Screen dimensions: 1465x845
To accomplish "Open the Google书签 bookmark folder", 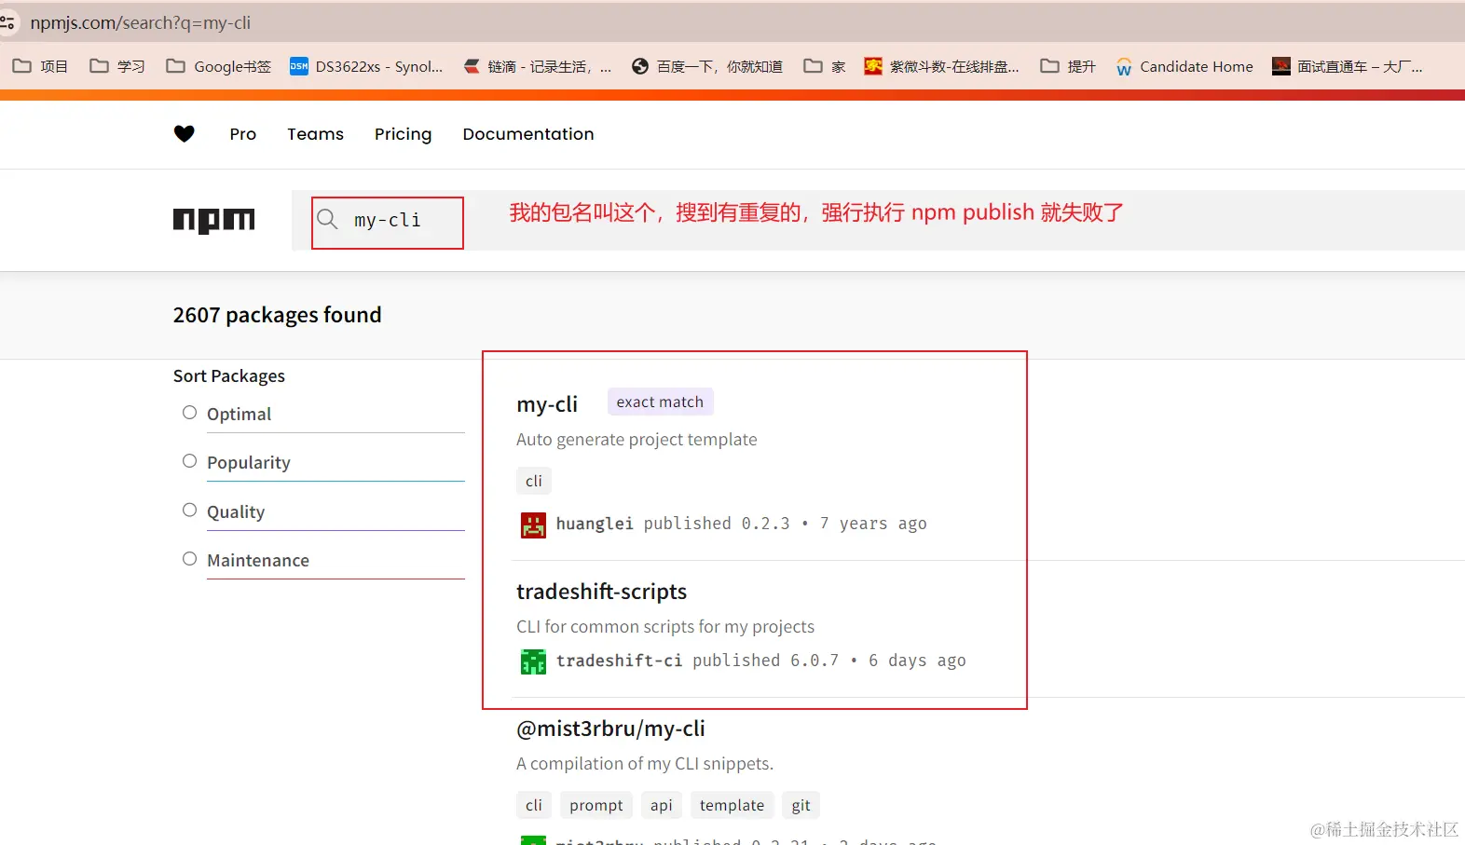I will click(218, 66).
